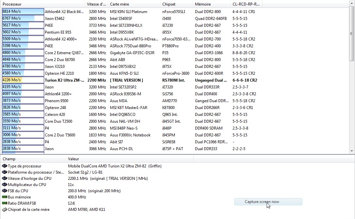The height and width of the screenshot is (219, 355).
Task: Click the results list vertical scrollbar thumb
Action: coord(352,33)
